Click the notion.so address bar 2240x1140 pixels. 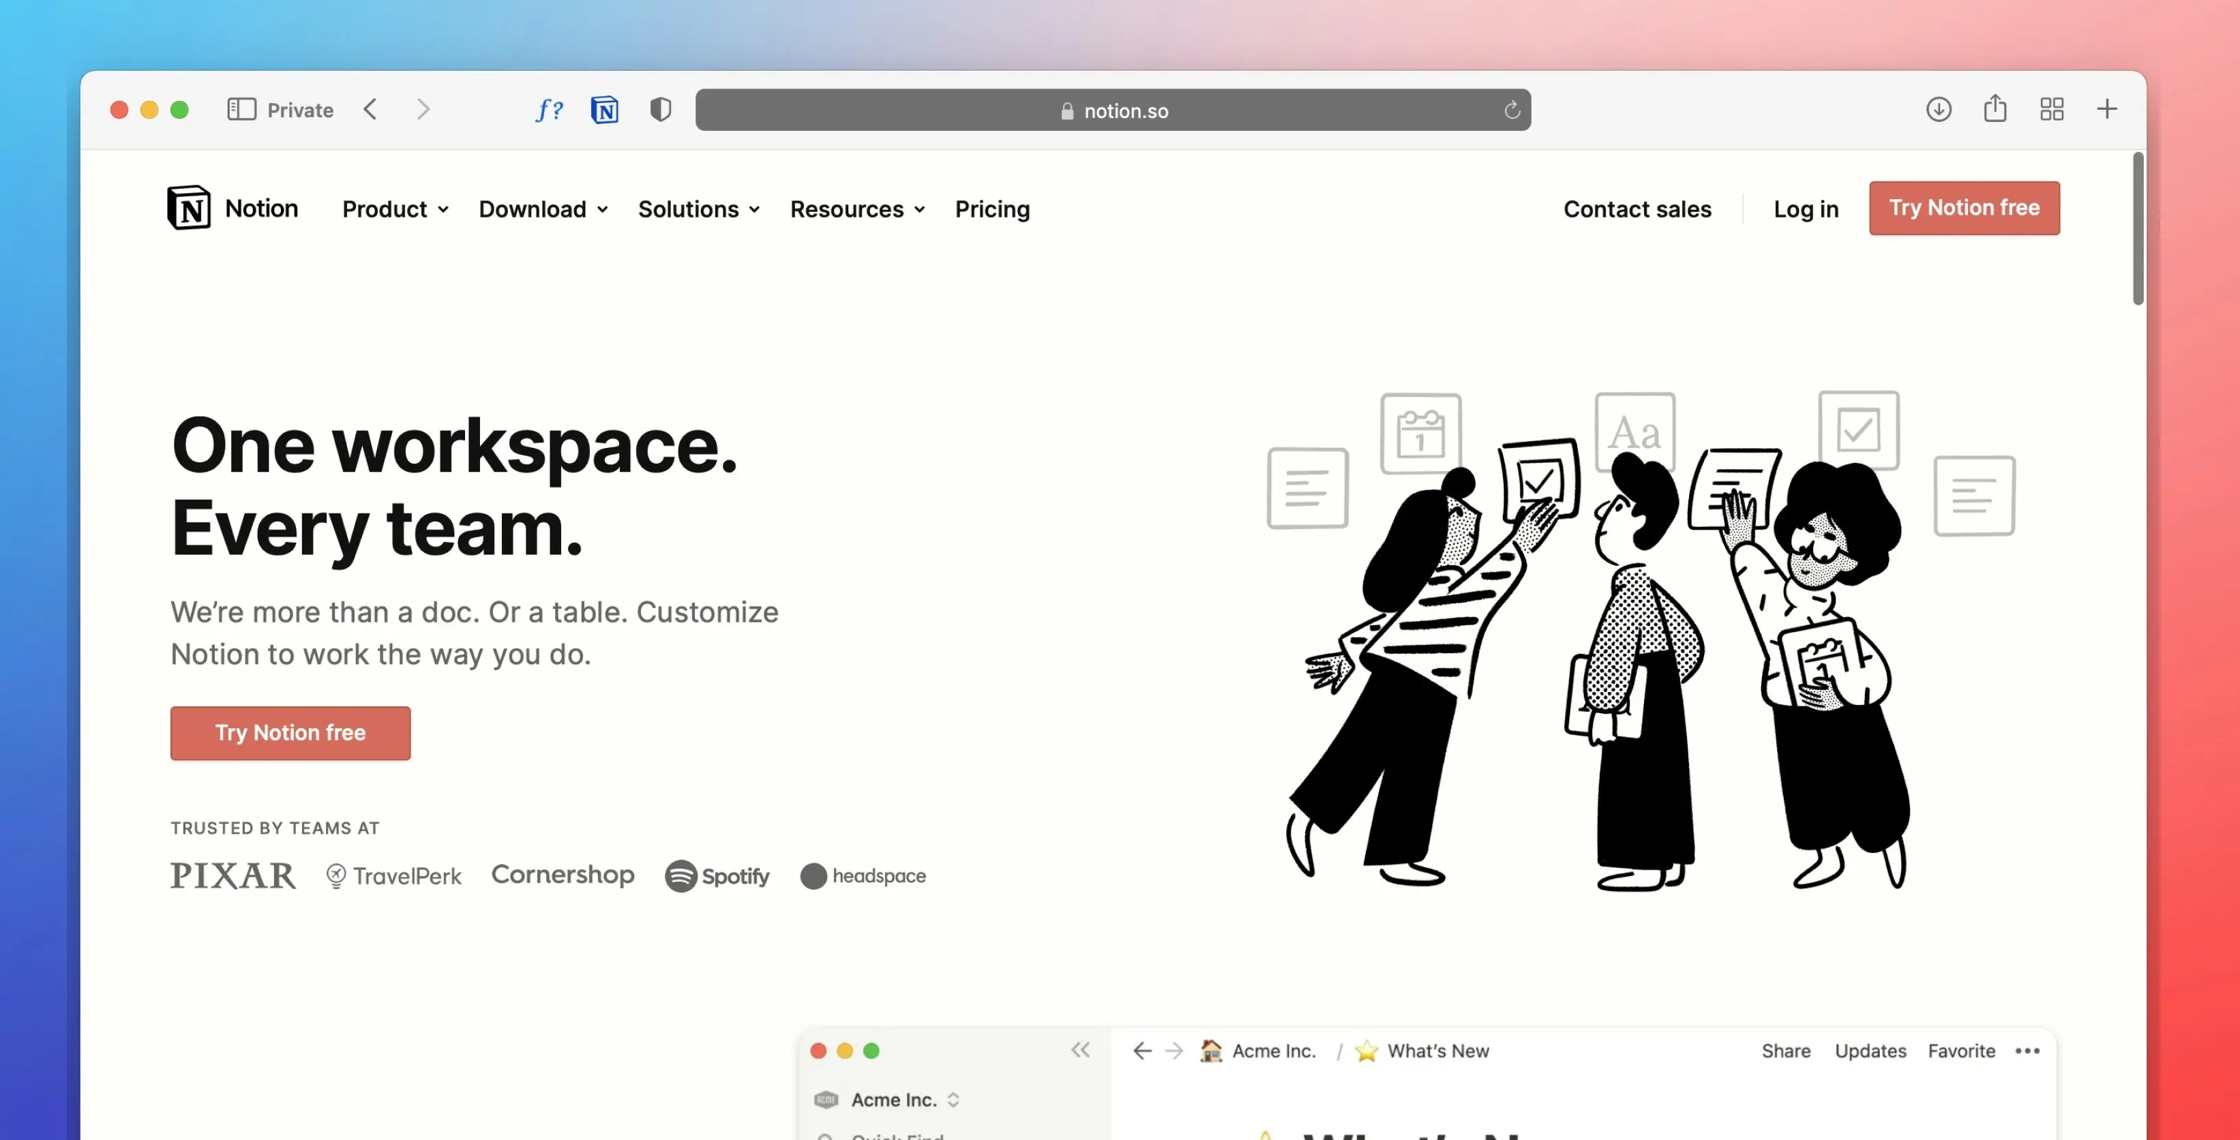tap(1113, 110)
